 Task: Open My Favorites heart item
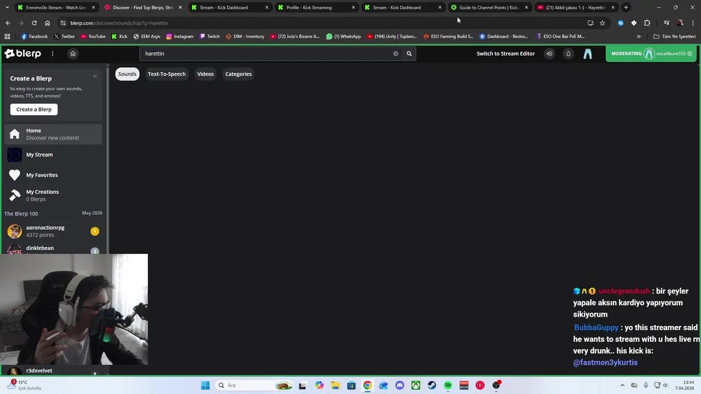[x=53, y=175]
